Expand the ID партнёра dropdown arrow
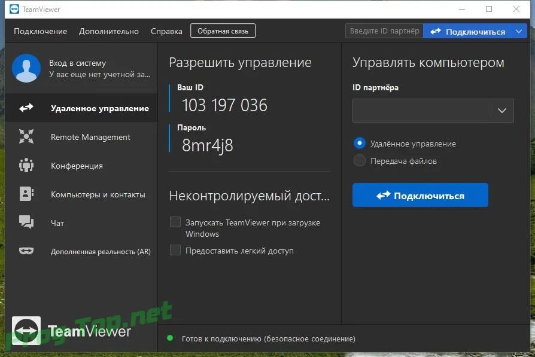Screen dimensions: 535x357 tap(502, 111)
